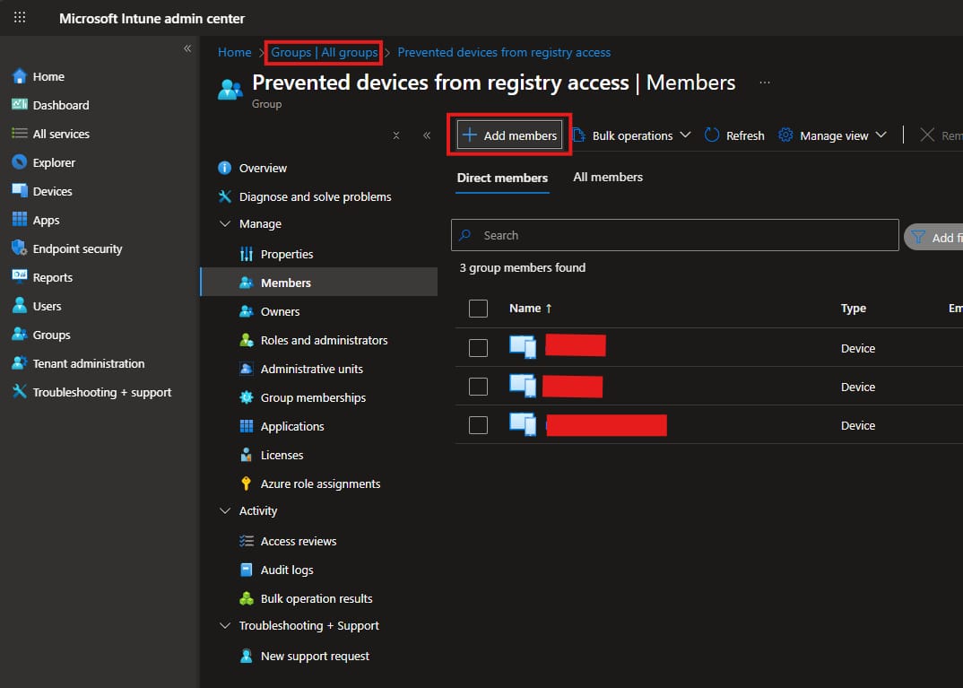
Task: Click the Devices monitor icon
Action: click(x=20, y=191)
